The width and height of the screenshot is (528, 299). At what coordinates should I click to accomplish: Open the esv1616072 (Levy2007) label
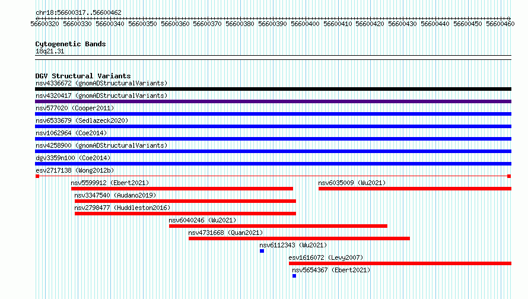pos(326,257)
